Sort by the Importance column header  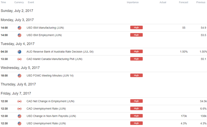tap(132, 2)
